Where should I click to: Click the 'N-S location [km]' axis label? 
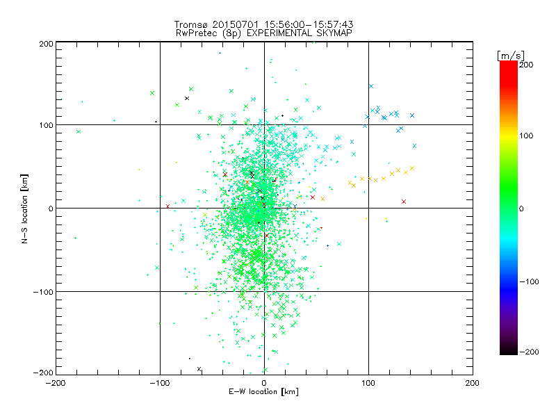[x=24, y=208]
